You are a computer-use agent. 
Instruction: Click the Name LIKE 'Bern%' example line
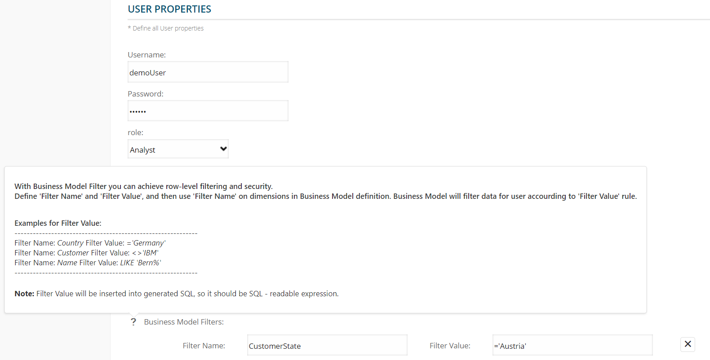pos(88,263)
